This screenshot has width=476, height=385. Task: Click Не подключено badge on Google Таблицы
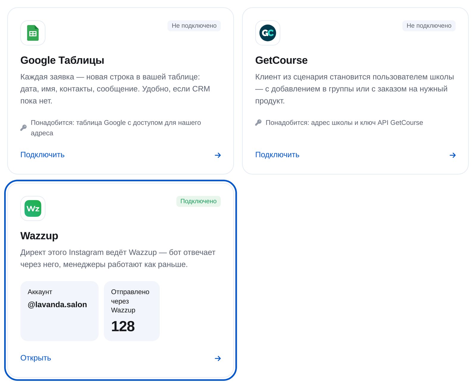(x=194, y=26)
